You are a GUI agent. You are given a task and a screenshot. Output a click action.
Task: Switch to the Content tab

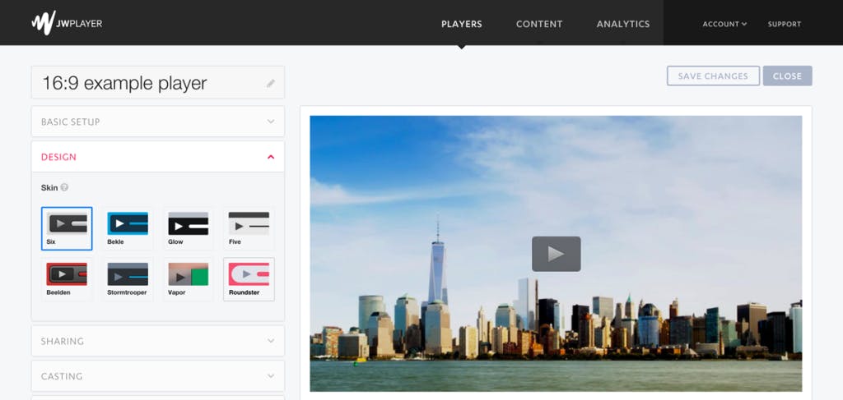point(538,24)
